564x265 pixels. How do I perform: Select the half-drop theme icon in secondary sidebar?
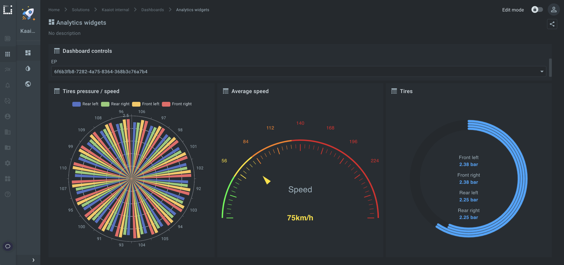coord(28,68)
